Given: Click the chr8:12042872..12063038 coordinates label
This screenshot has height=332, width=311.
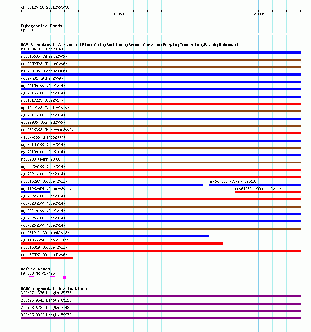Looking at the screenshot, I should point(45,7).
